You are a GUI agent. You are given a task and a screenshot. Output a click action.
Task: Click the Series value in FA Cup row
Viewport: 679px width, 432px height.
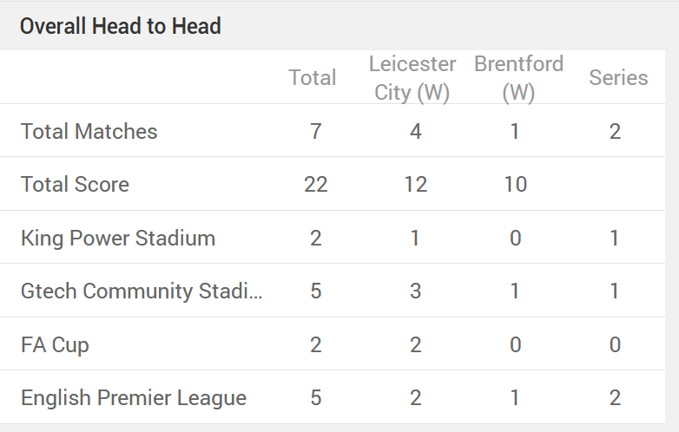[615, 344]
